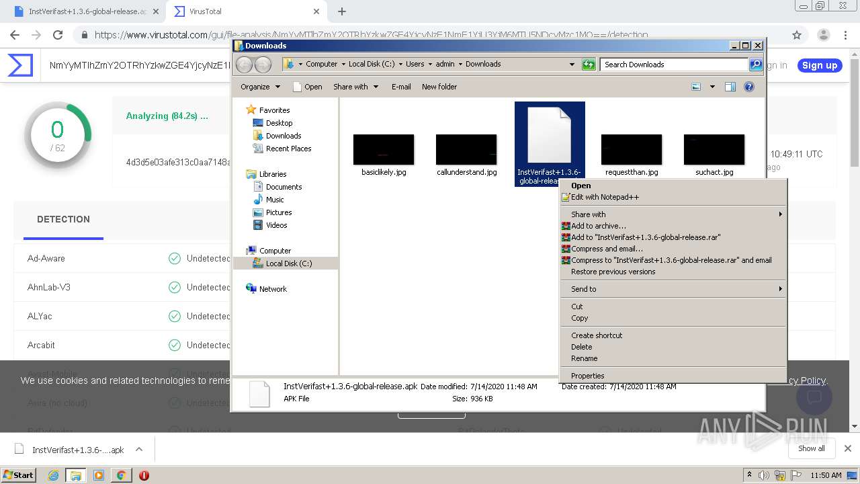The width and height of the screenshot is (860, 484).
Task: Click Show all downloads button
Action: pyautogui.click(x=812, y=448)
